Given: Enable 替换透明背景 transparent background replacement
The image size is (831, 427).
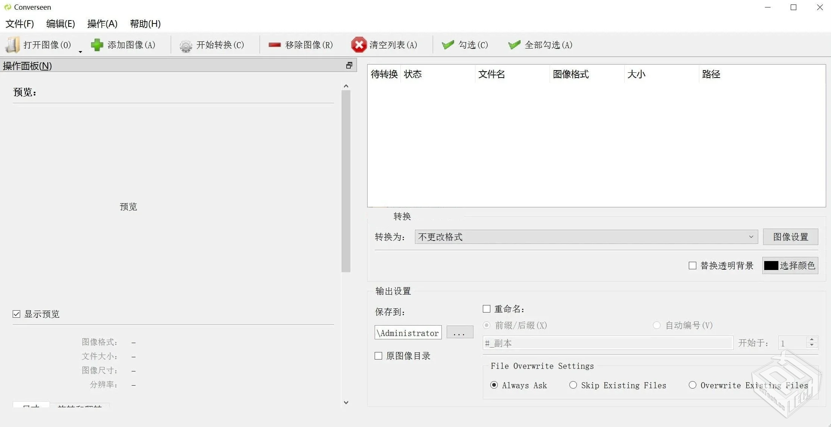Looking at the screenshot, I should 693,266.
